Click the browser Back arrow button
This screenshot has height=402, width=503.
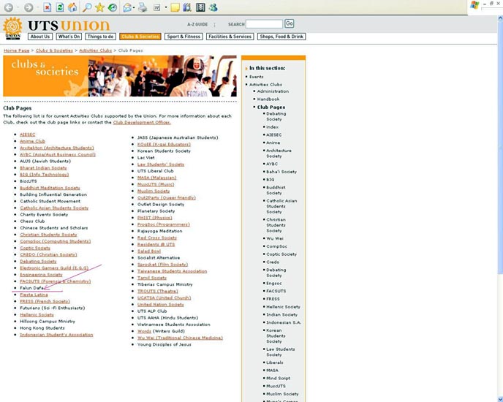9,7
